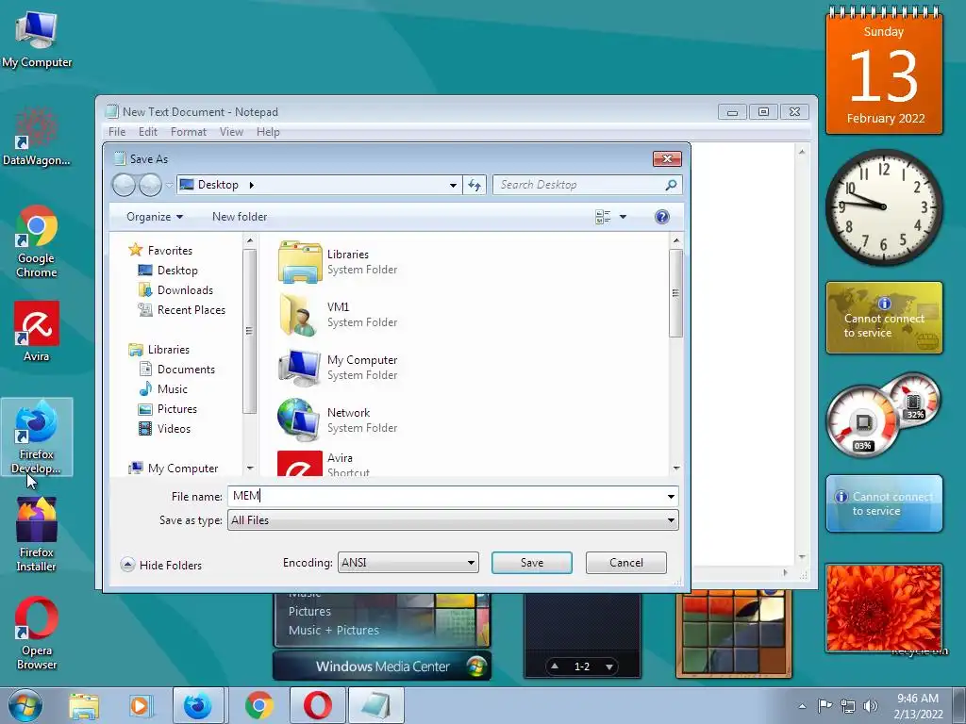The height and width of the screenshot is (724, 966).
Task: Select Recent Places in navigation pane
Action: [x=182, y=309]
